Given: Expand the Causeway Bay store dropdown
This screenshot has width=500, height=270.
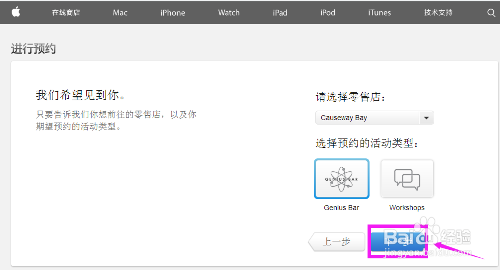Looking at the screenshot, I should (x=375, y=118).
